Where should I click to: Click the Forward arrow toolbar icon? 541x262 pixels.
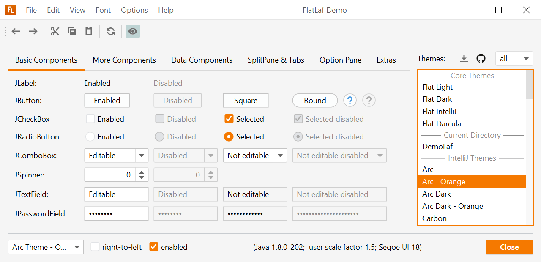[33, 31]
